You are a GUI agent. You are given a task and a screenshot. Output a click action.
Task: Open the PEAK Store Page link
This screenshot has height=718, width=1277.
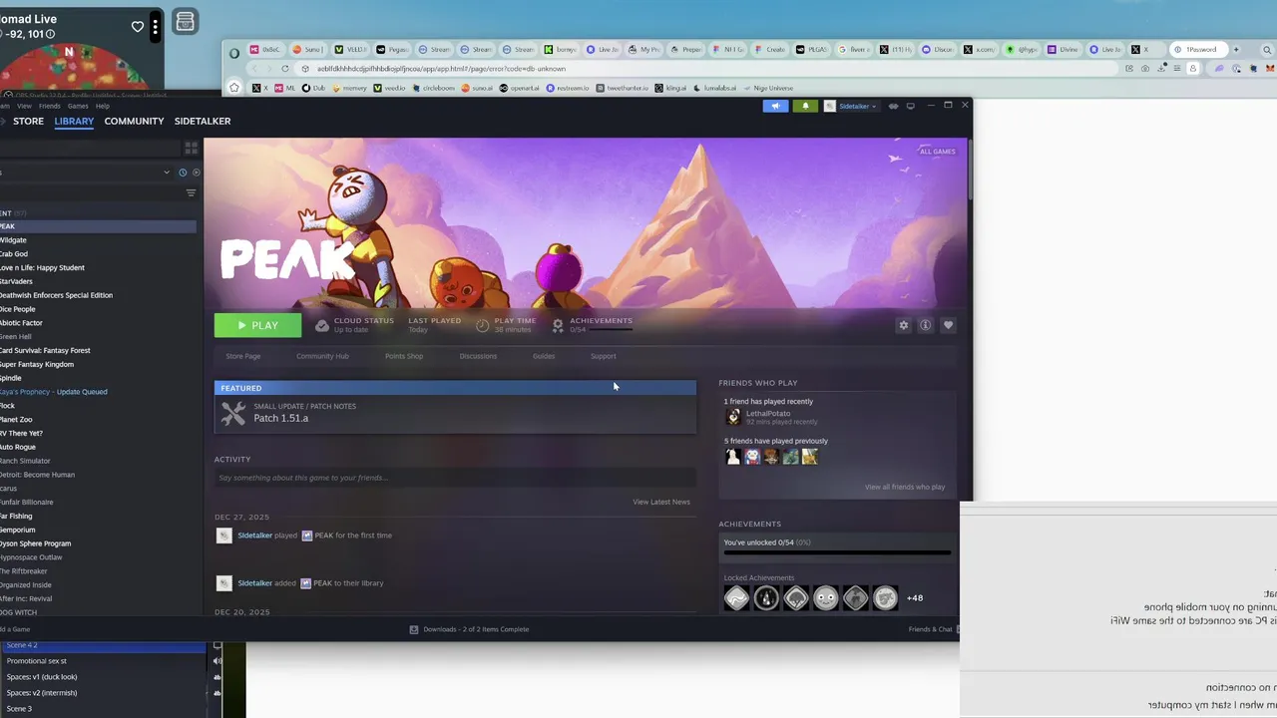243,356
